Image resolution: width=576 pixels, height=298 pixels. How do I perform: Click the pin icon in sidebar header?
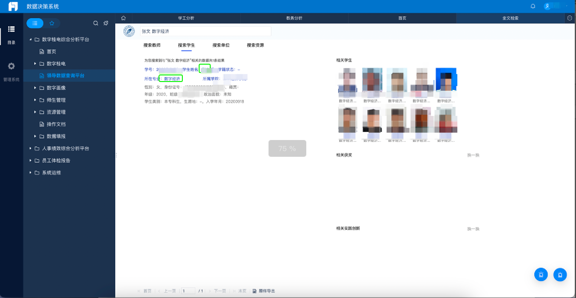(106, 23)
